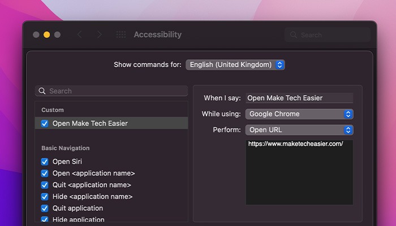
Task: Click the magnifier icon in commands search
Action: pos(42,91)
